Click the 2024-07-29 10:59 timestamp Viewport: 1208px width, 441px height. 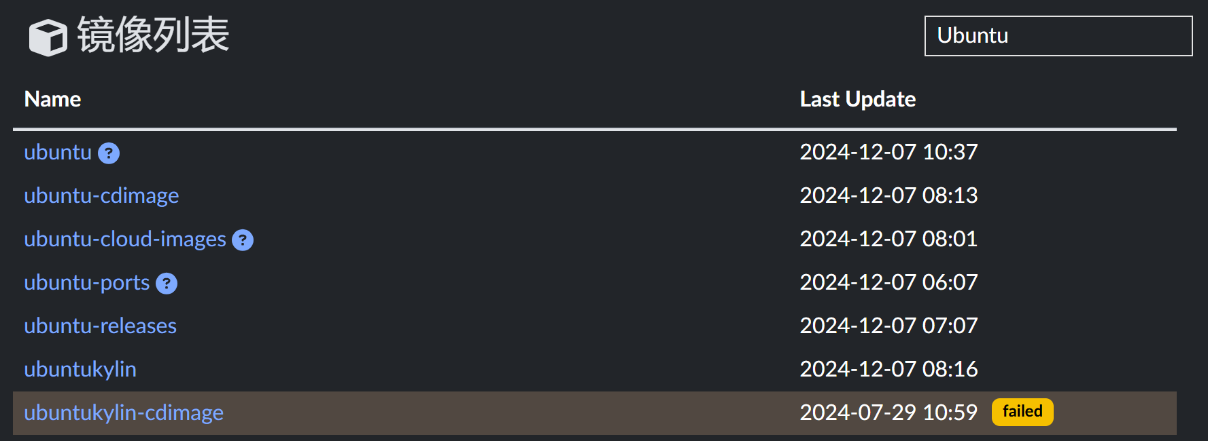pyautogui.click(x=888, y=413)
